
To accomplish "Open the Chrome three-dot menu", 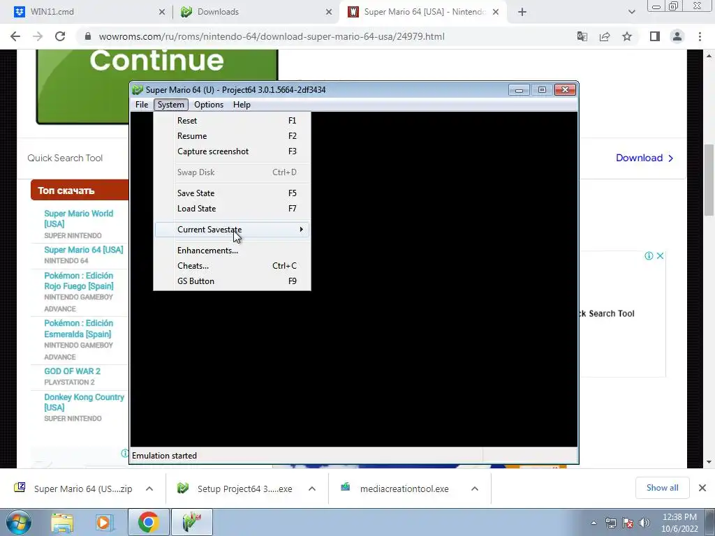I will click(x=700, y=36).
